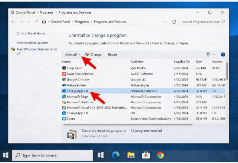Open the help question mark icon
238x163 pixels.
pos(223,54)
